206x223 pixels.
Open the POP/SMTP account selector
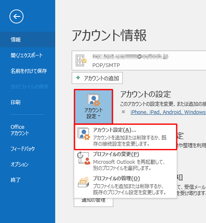pyautogui.click(x=139, y=60)
